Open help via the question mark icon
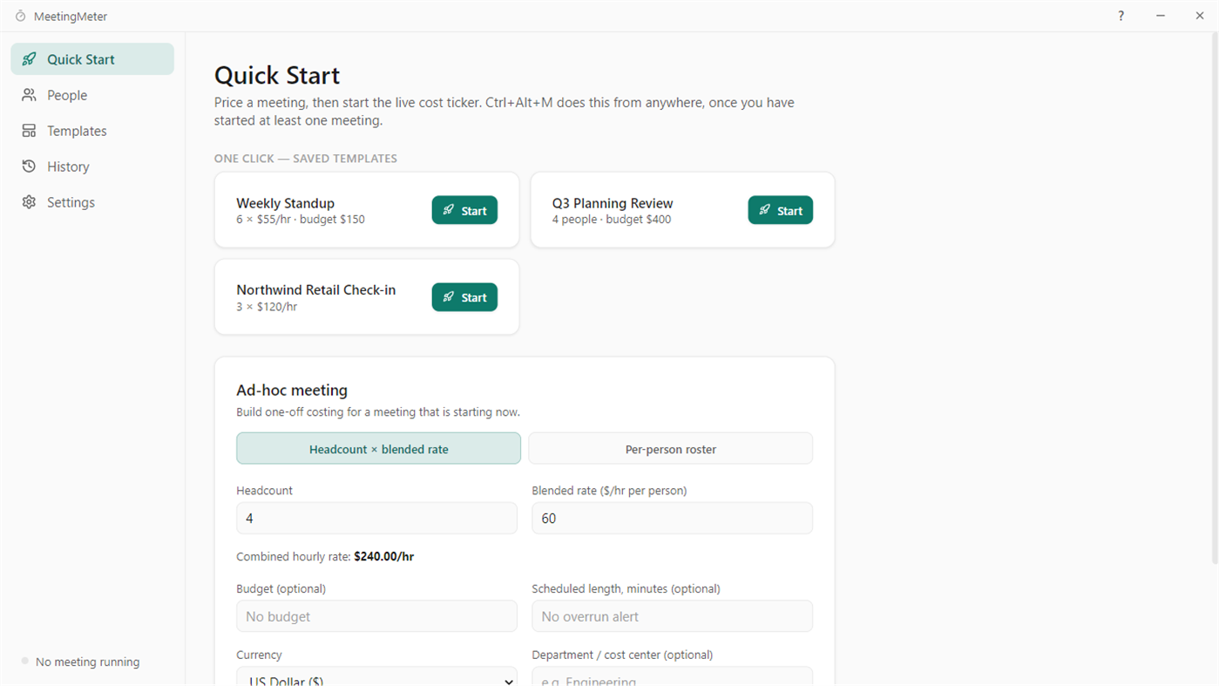 [x=1121, y=16]
